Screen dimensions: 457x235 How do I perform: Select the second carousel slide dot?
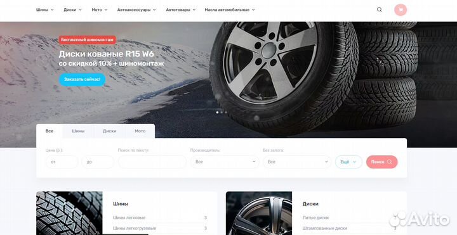pyautogui.click(x=222, y=112)
